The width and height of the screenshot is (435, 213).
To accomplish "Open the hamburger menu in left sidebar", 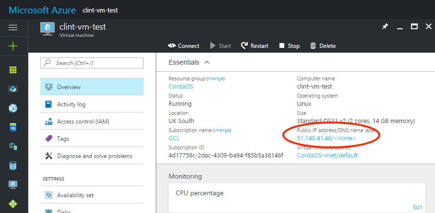I will point(13,27).
